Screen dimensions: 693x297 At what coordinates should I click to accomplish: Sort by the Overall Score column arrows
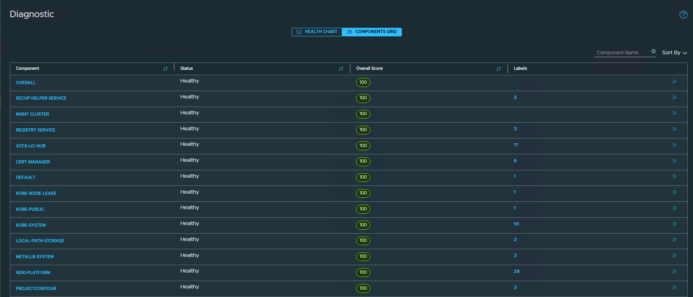point(499,69)
